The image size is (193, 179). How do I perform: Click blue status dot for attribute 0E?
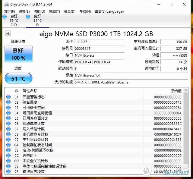pos(8,166)
